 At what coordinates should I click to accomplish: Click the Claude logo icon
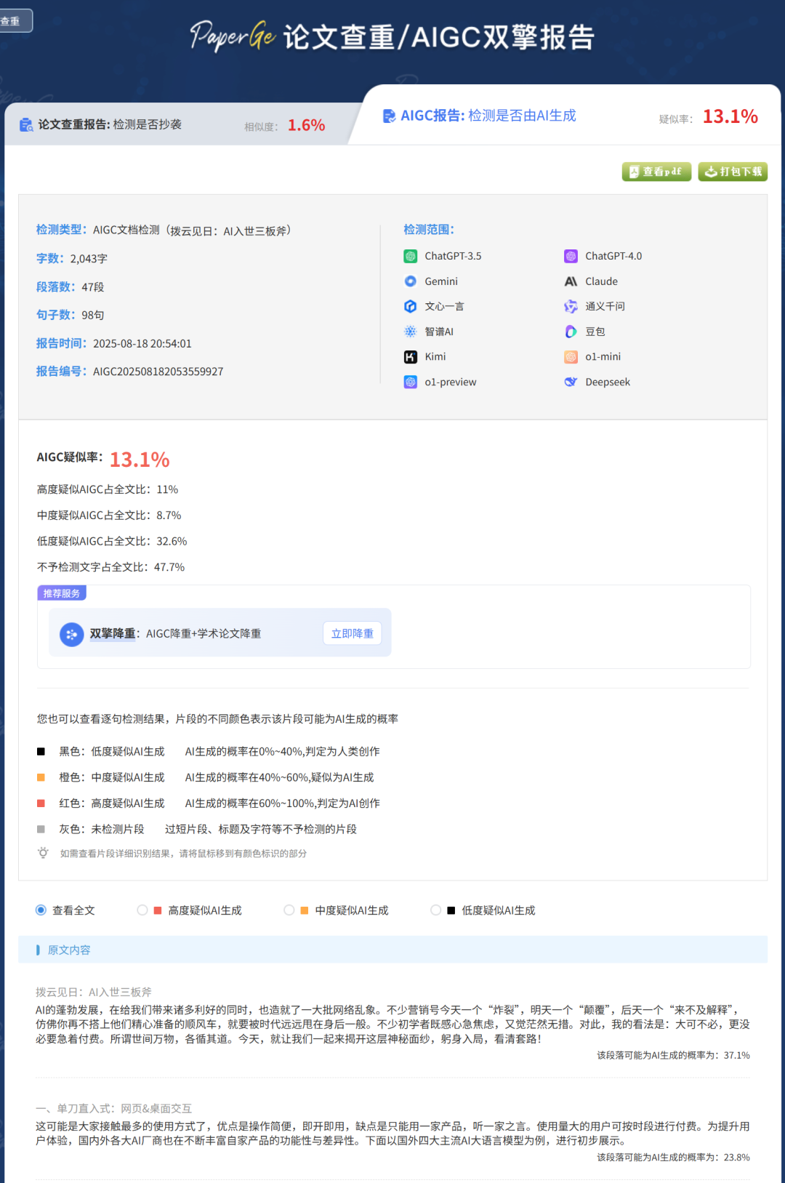(x=571, y=281)
